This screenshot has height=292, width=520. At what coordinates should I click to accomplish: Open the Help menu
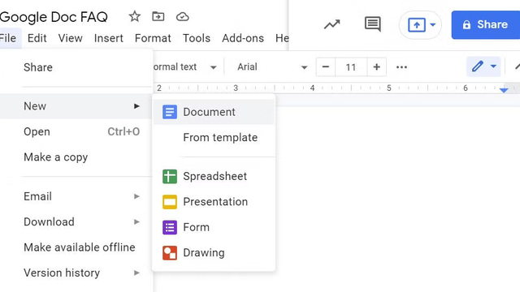[x=282, y=38]
